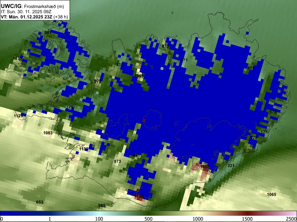Click the map value 653
The height and width of the screenshot is (222, 297).
coord(39,202)
